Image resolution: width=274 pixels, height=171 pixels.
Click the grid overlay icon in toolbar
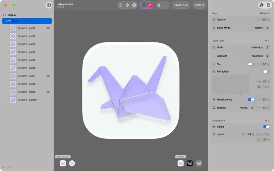tap(159, 5)
